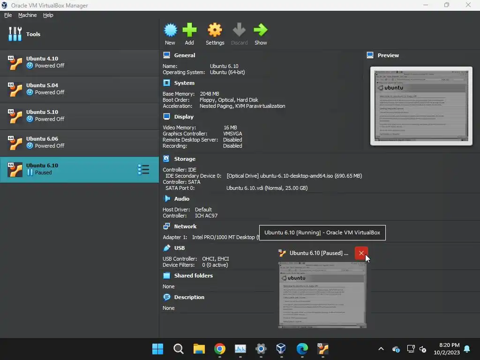Click the Ubuntu 6.10 [Paused] preview title
The width and height of the screenshot is (480, 360).
(x=319, y=253)
